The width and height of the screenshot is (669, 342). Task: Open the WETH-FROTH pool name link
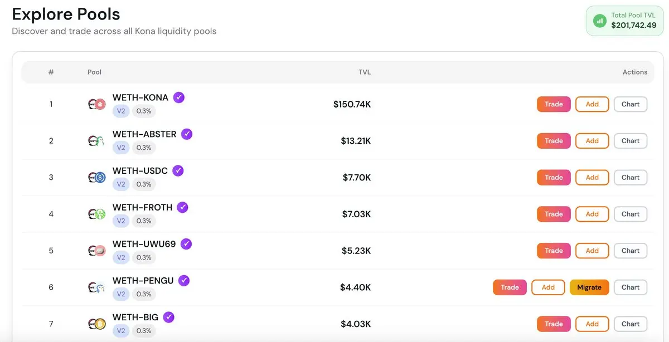[x=142, y=207]
